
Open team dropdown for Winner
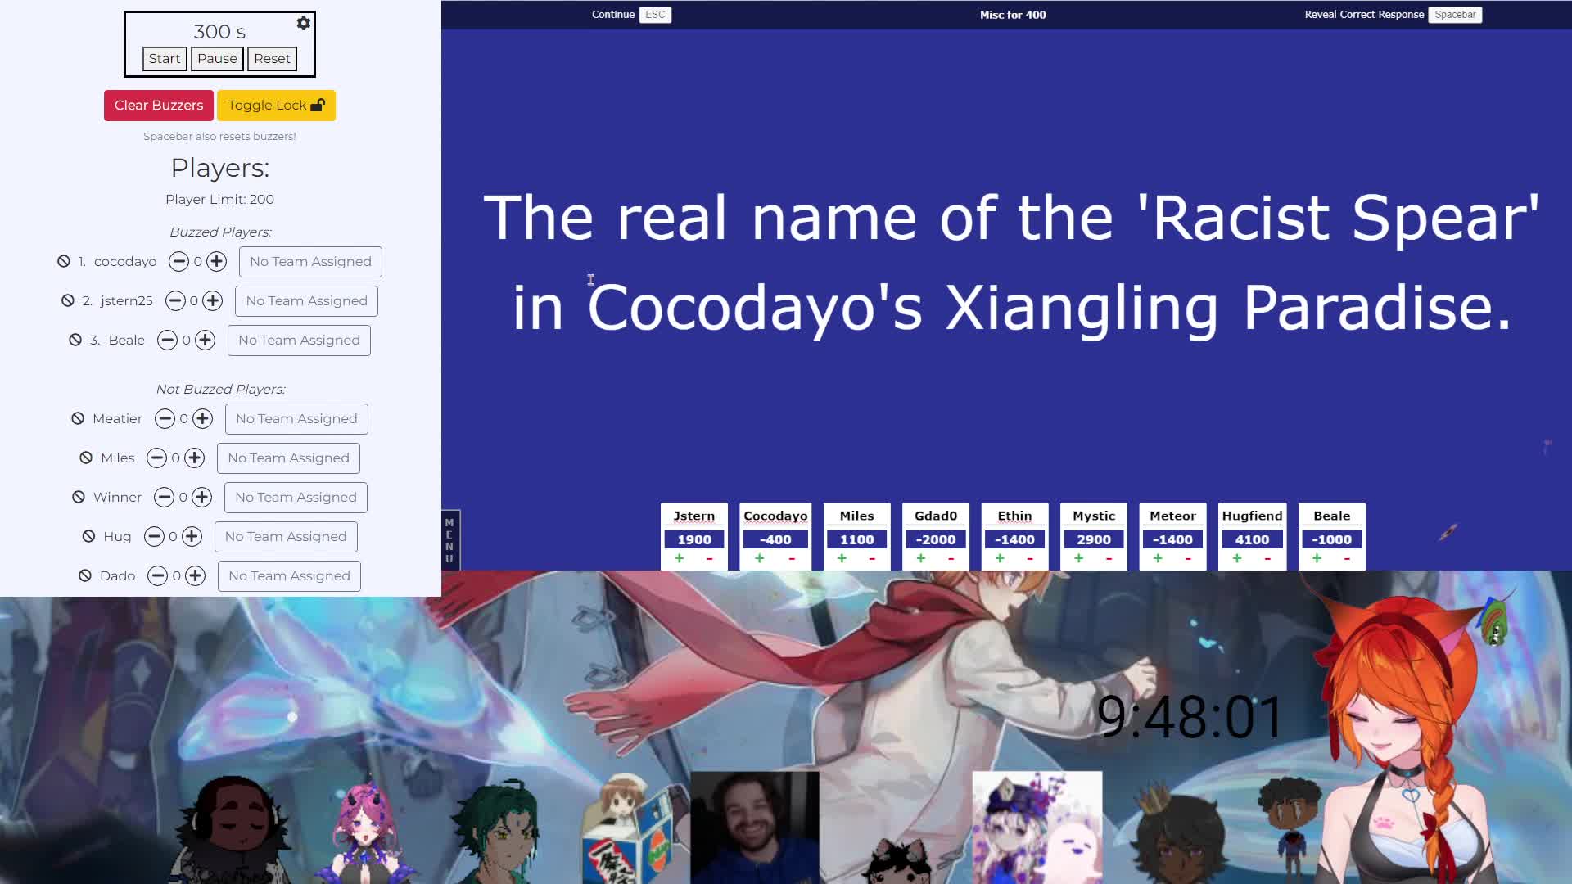pos(296,497)
